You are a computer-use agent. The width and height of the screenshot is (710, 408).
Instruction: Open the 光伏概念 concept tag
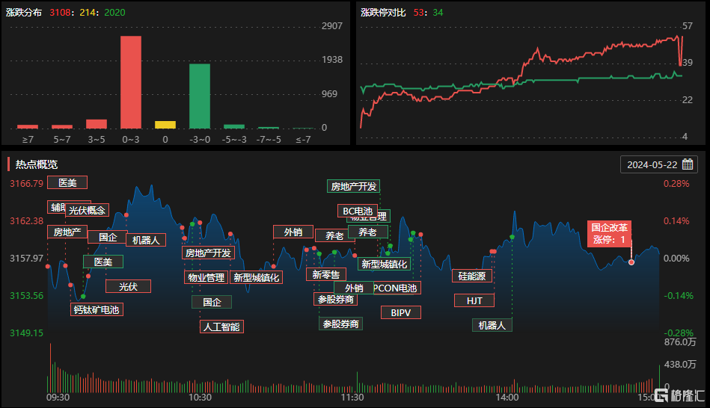[x=87, y=211]
